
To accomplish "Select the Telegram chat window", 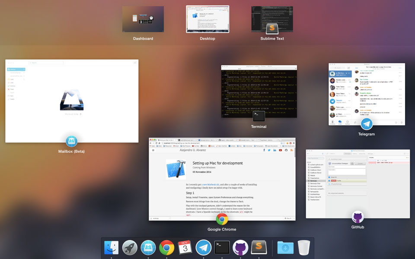I will (367, 94).
